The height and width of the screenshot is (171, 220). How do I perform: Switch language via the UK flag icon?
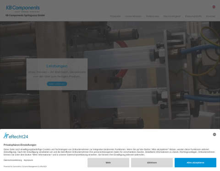coord(214,7)
